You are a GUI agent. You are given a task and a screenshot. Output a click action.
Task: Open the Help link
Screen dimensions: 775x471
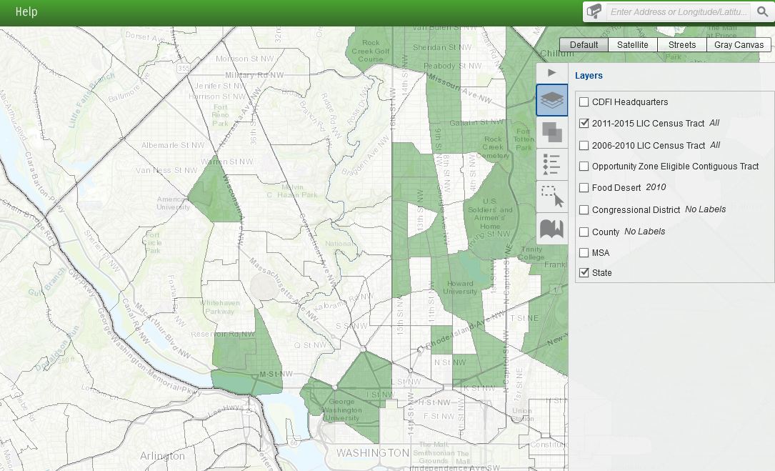26,12
